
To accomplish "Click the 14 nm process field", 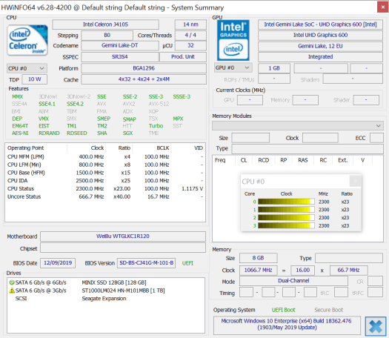I will tap(190, 24).
